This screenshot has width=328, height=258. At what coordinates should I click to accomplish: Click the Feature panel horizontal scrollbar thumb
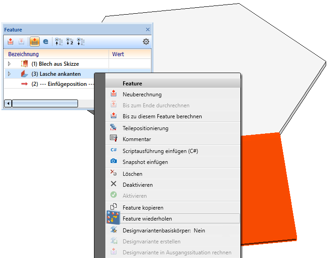click(x=45, y=103)
